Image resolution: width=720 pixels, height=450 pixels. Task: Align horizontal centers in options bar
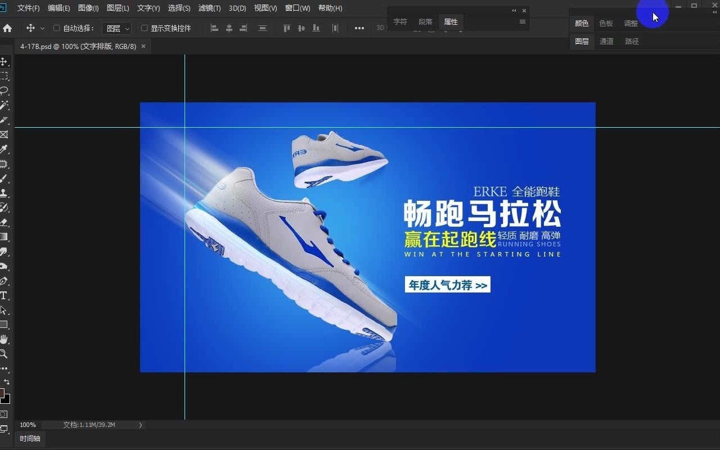[x=229, y=28]
